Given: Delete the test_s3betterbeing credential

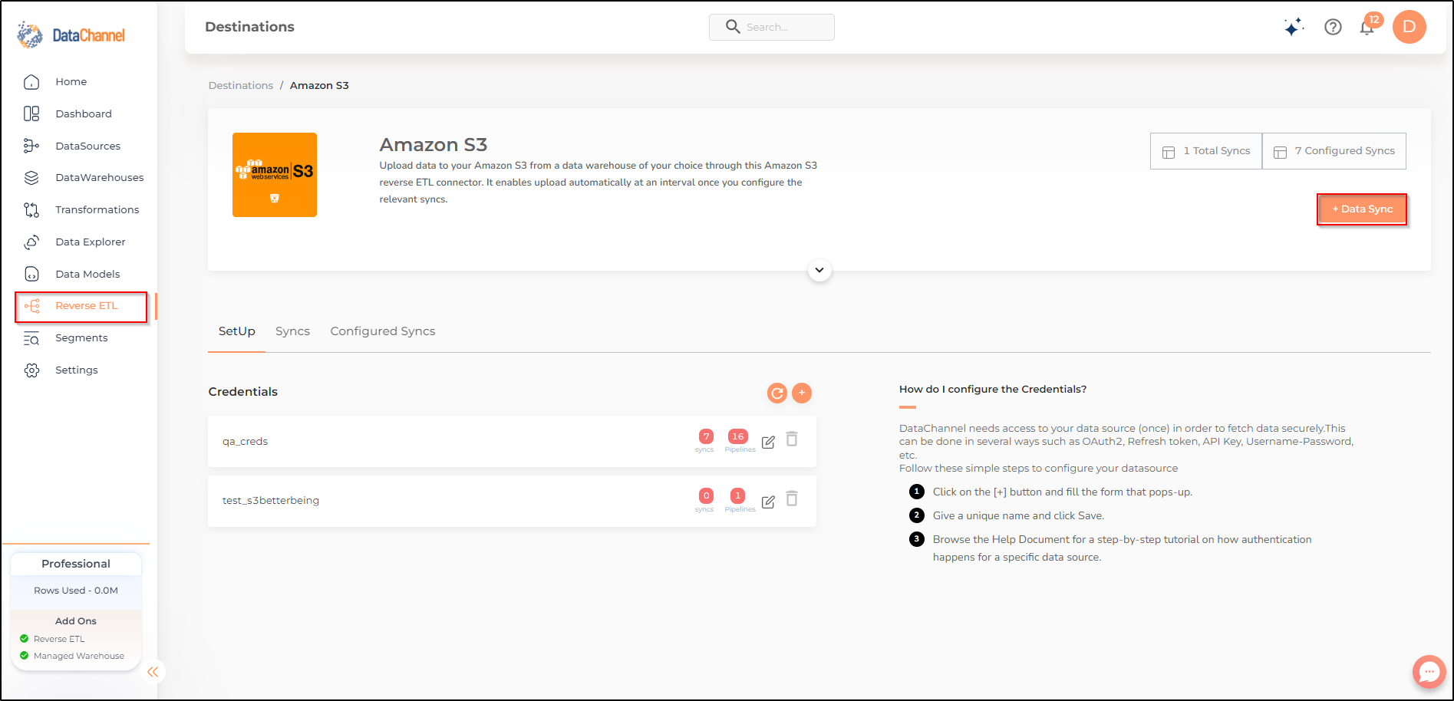Looking at the screenshot, I should point(793,499).
